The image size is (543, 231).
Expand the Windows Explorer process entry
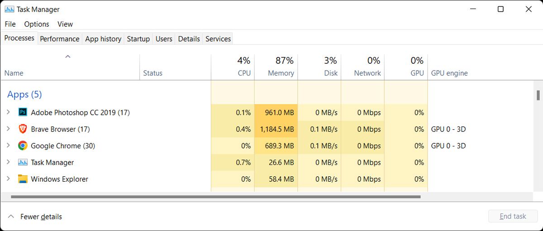point(8,179)
